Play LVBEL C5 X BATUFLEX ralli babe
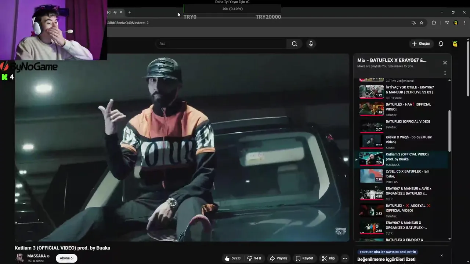The width and height of the screenshot is (470, 264). (x=401, y=176)
